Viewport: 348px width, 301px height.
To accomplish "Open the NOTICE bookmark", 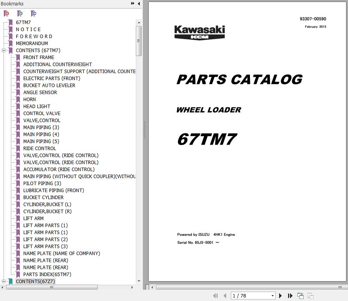I will click(x=28, y=30).
